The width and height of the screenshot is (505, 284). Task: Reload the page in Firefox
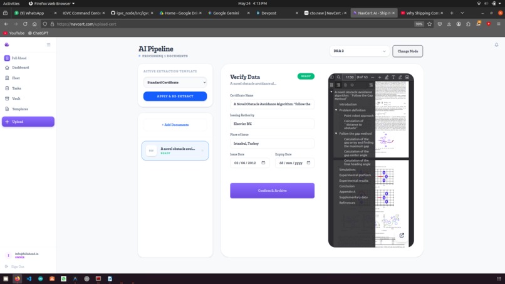click(x=25, y=24)
